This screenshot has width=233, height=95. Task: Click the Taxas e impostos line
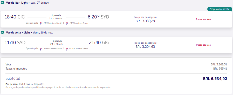116,69
